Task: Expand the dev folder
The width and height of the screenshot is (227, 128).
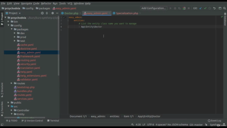Action: [15, 33]
